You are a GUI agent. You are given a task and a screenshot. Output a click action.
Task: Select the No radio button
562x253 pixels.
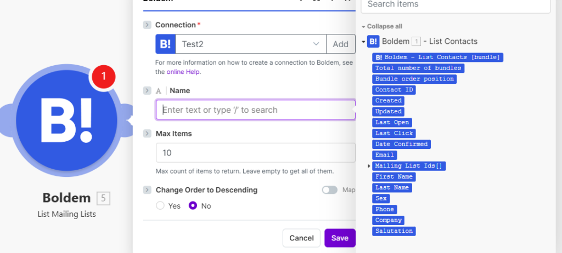193,206
